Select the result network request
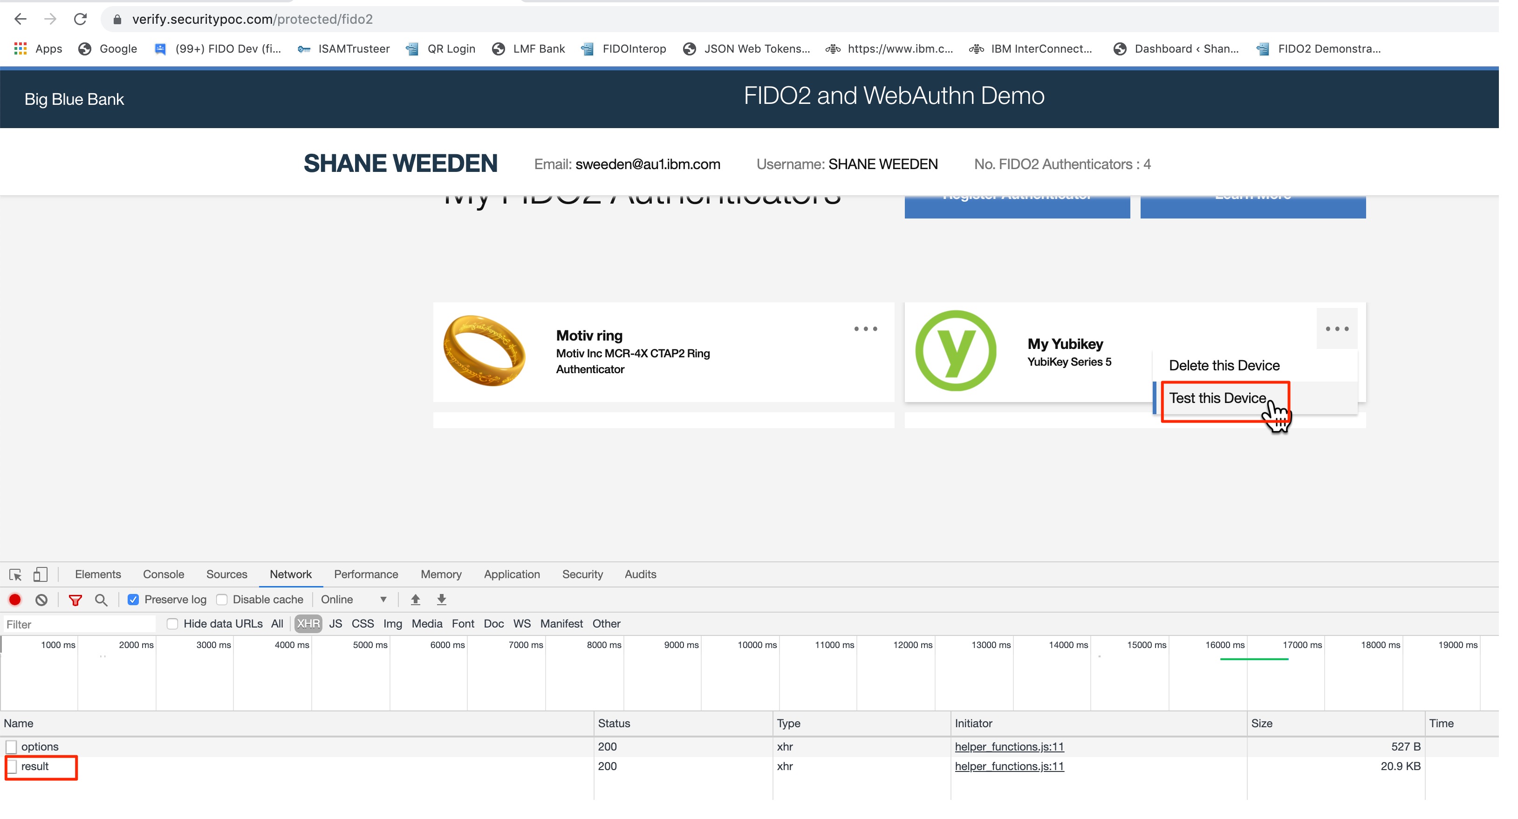This screenshot has width=1518, height=819. point(35,766)
